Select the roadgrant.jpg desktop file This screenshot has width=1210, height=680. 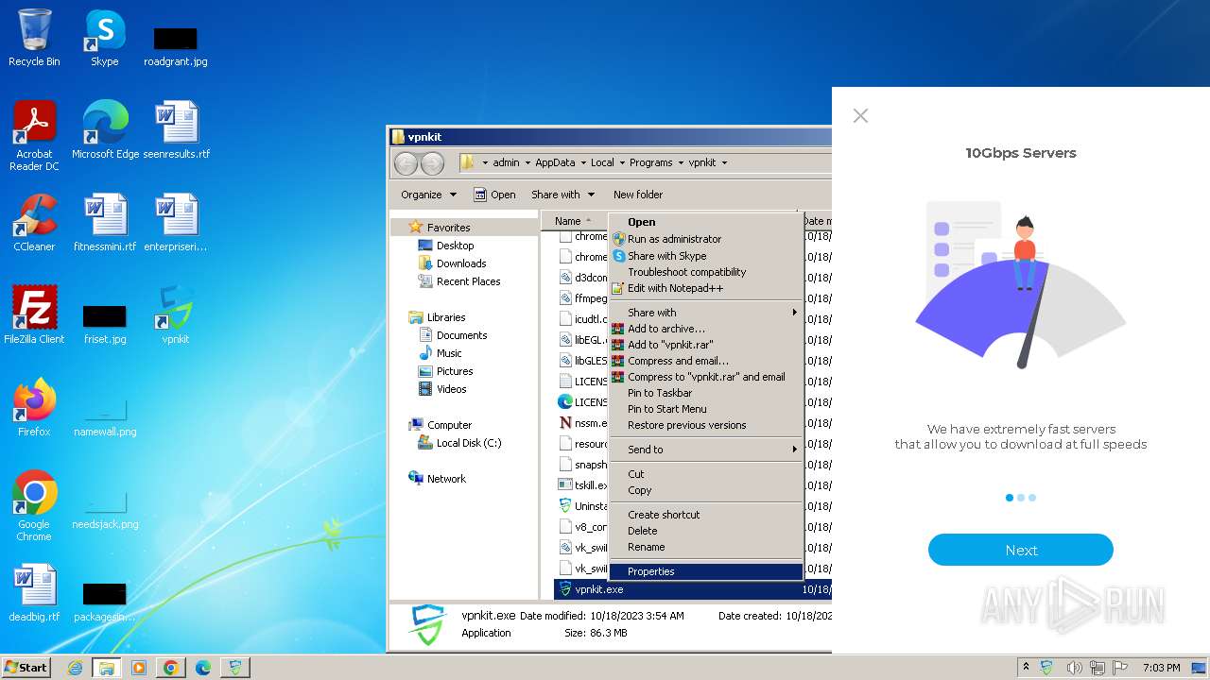tap(176, 45)
